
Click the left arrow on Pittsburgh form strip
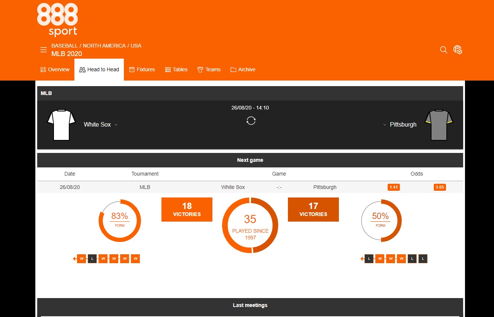[x=362, y=259]
